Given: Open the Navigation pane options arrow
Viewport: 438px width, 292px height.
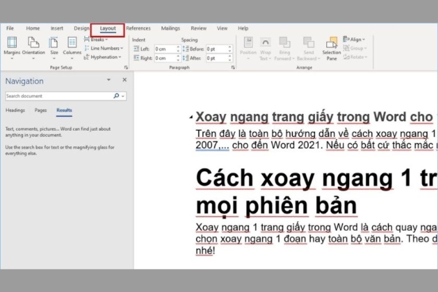Looking at the screenshot, I should [109, 80].
